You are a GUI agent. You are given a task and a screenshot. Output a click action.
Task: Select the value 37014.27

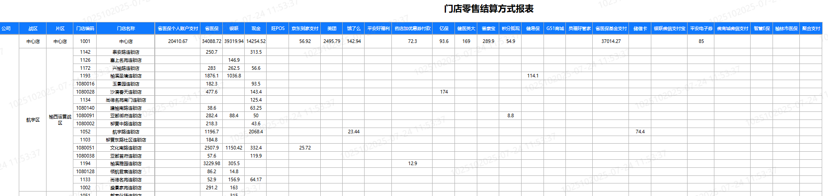point(611,41)
